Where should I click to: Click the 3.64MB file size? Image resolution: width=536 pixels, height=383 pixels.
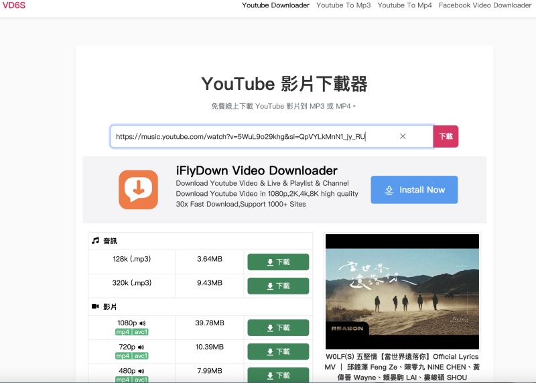tap(210, 259)
